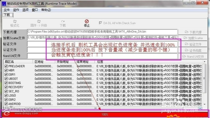Image resolution: width=210 pixels, height=118 pixels.
Task: Click the partition list scroll-up arrow
Action: click(204, 61)
